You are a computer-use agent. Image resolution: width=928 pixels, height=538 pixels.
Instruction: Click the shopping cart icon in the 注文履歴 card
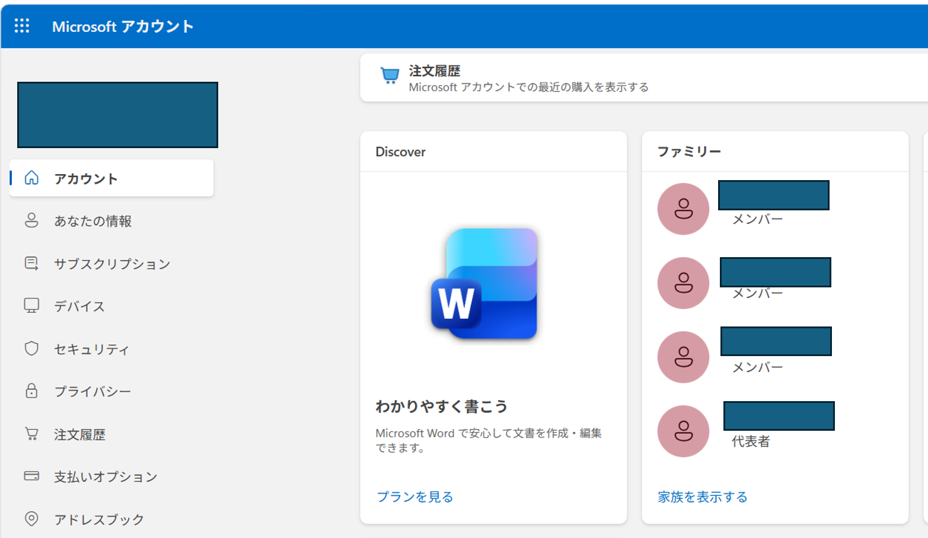[x=390, y=76]
